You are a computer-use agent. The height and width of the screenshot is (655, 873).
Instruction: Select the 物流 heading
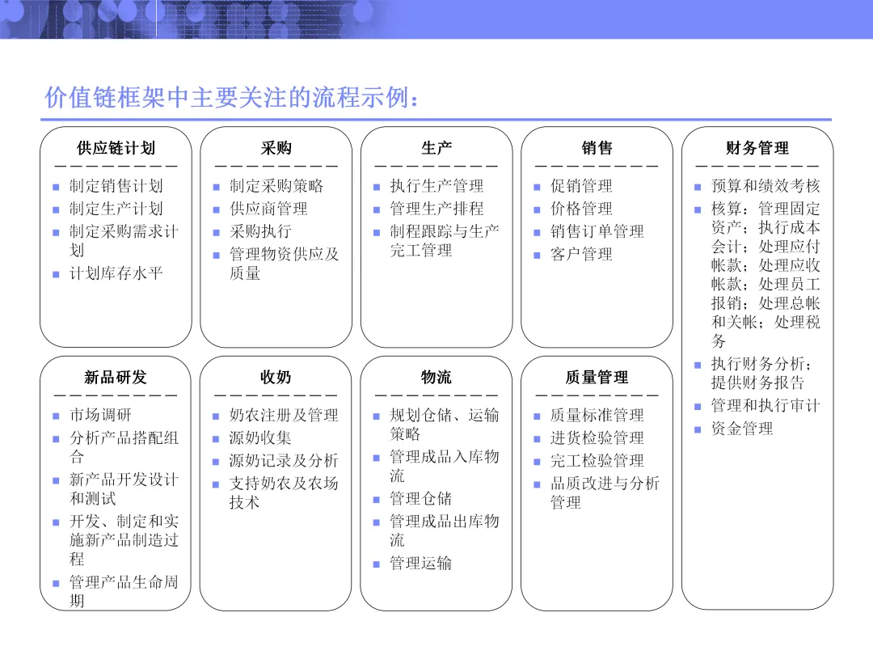click(x=436, y=378)
